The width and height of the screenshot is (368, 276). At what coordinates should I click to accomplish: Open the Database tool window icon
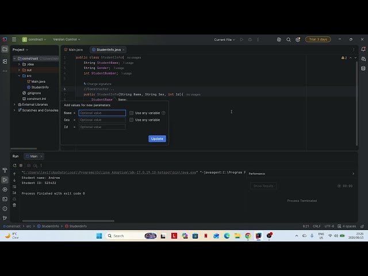[363, 68]
